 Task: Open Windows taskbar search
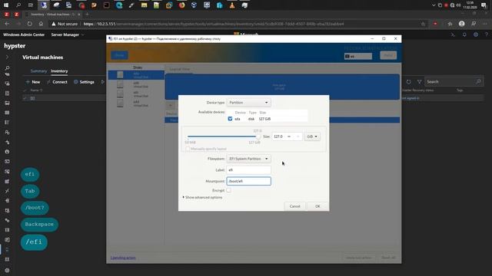18,5
